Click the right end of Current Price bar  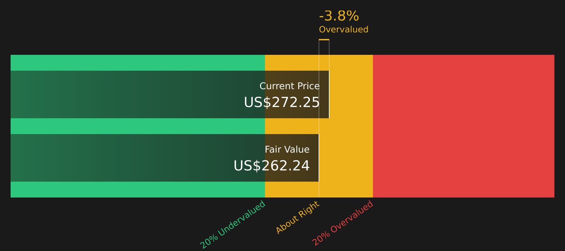329,94
